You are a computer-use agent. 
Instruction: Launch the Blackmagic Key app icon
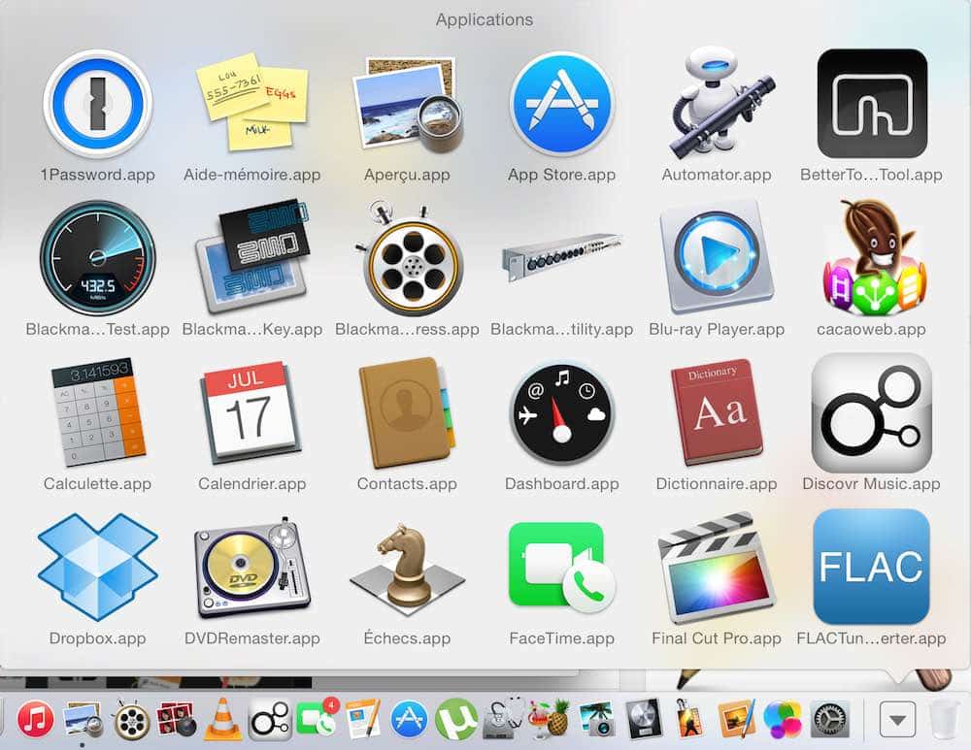click(252, 256)
